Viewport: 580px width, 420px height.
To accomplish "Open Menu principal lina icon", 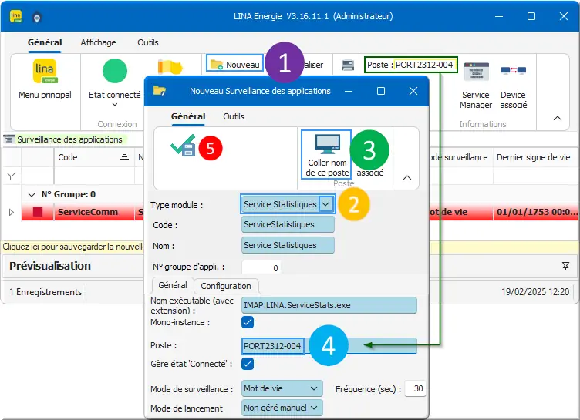I will (x=45, y=71).
